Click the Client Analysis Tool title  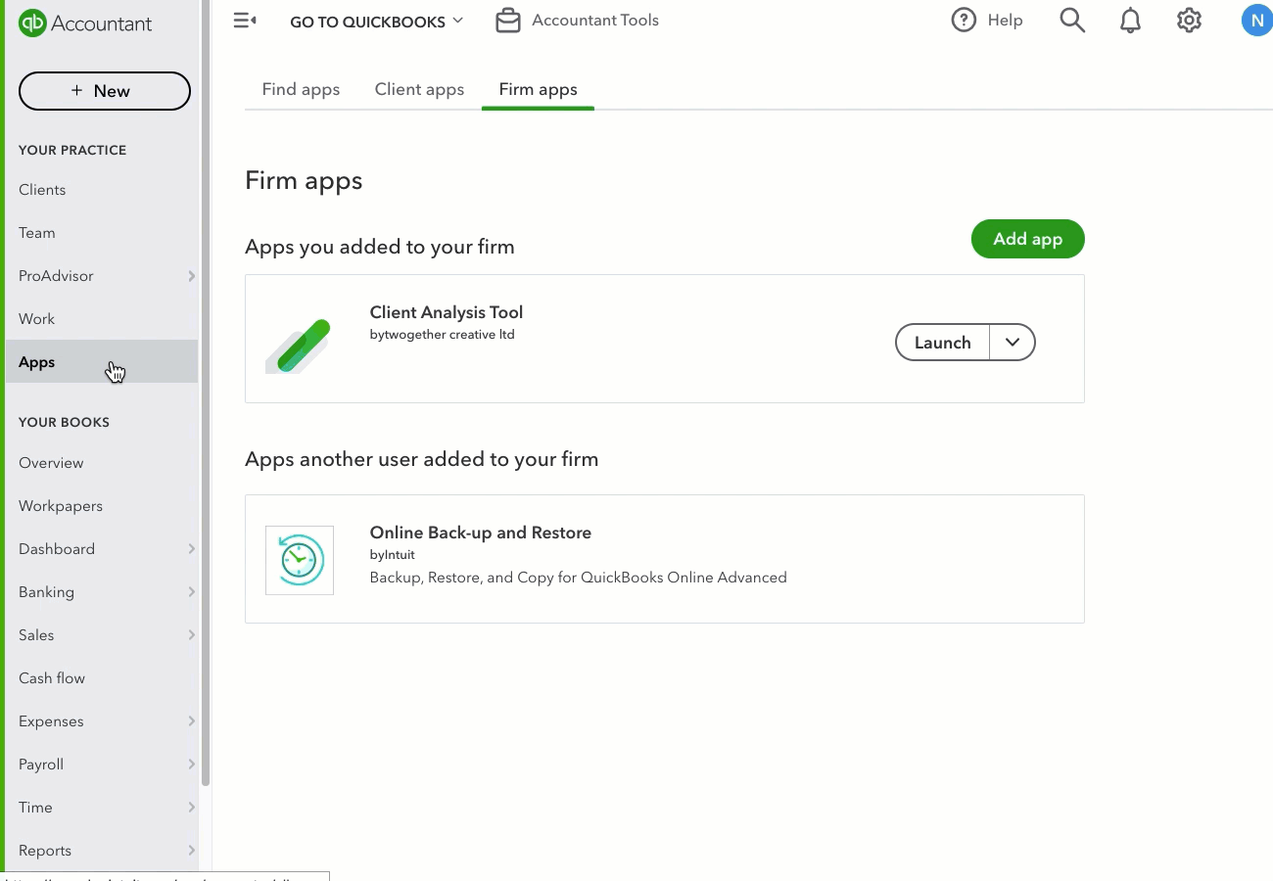pos(447,312)
